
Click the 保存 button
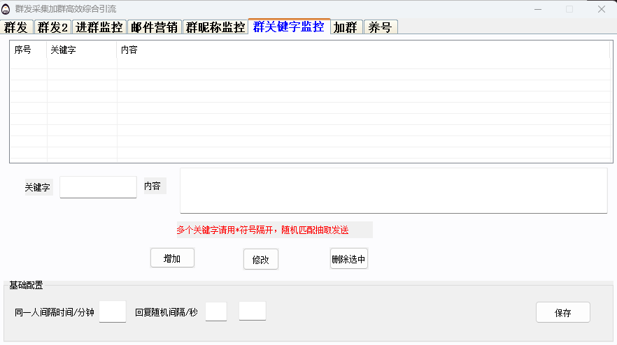coord(562,312)
